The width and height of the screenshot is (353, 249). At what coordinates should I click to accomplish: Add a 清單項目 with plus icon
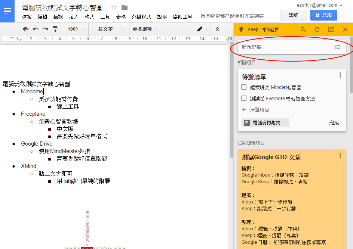click(x=243, y=109)
